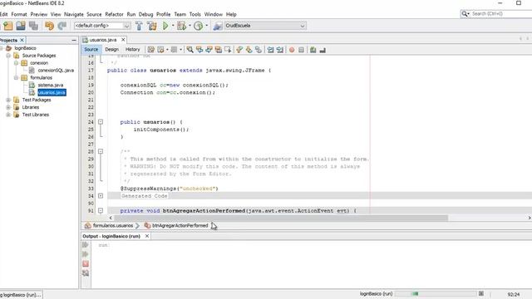The image size is (532, 299).
Task: Click the red Stop icon in Output panel
Action: pyautogui.click(x=86, y=264)
